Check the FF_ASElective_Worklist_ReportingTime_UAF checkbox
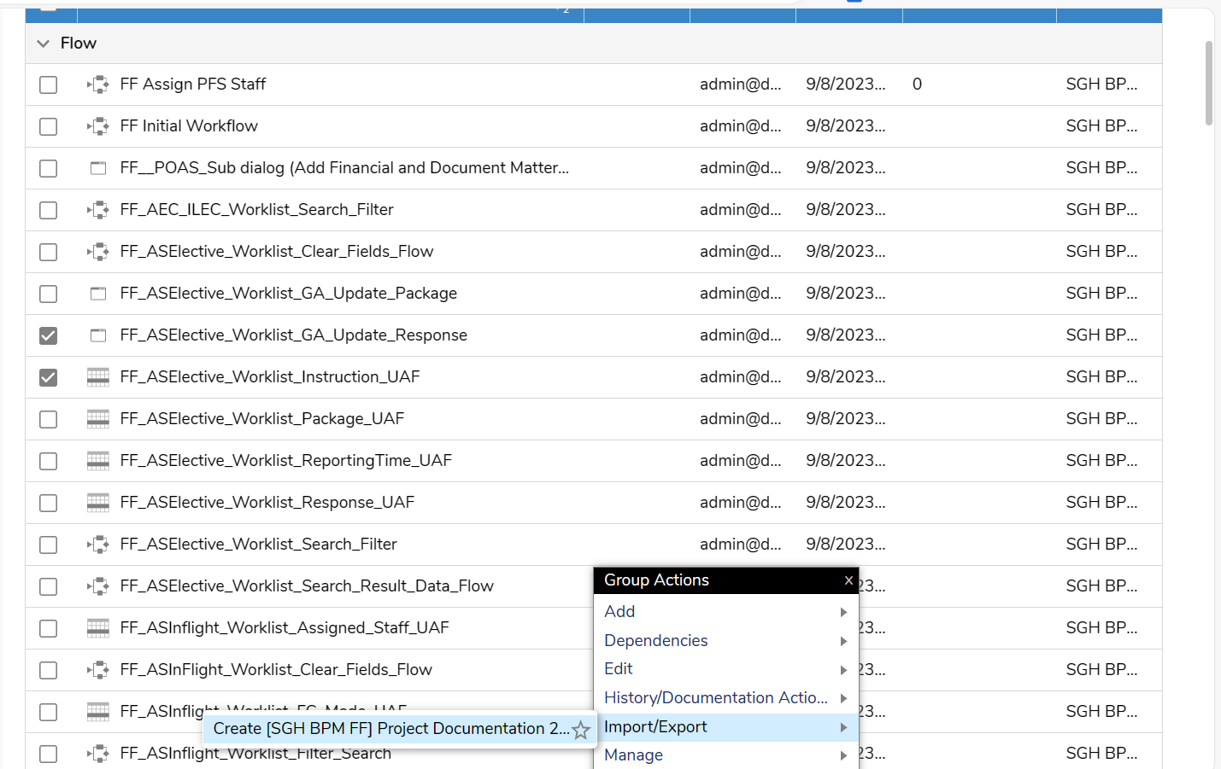Image resolution: width=1221 pixels, height=769 pixels. coord(49,461)
